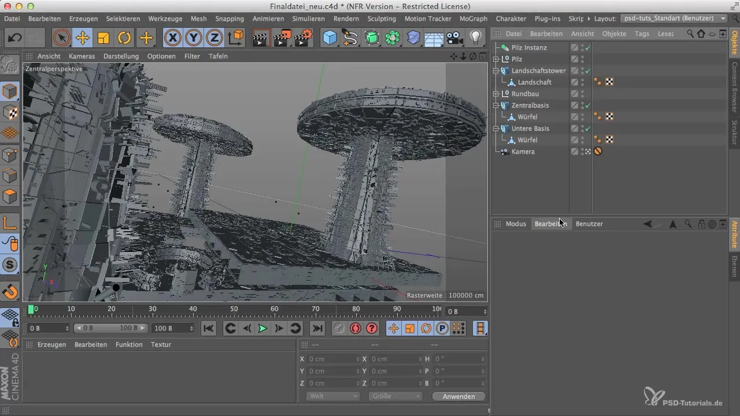Click the end frame 100 B field

point(173,328)
